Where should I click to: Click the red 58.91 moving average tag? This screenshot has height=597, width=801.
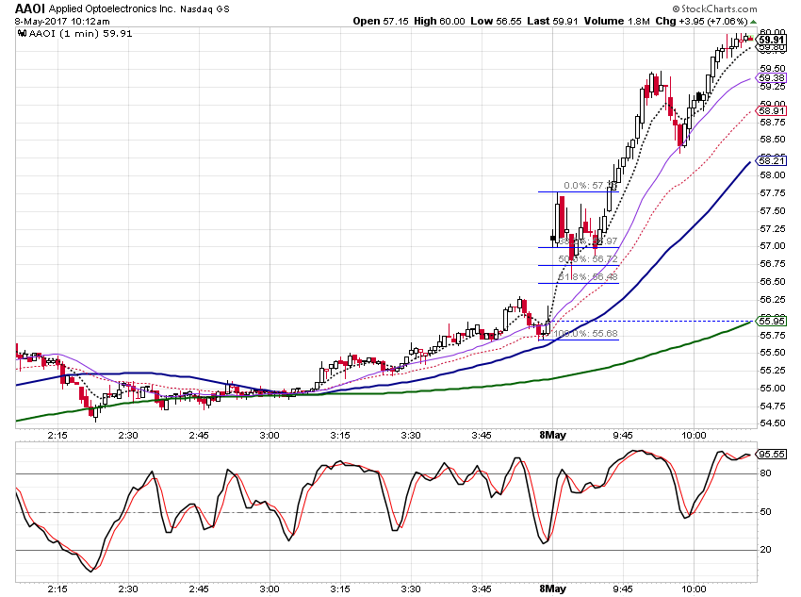click(772, 111)
